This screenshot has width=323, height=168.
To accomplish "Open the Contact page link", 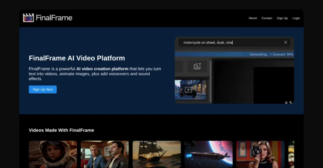I will click(x=267, y=18).
